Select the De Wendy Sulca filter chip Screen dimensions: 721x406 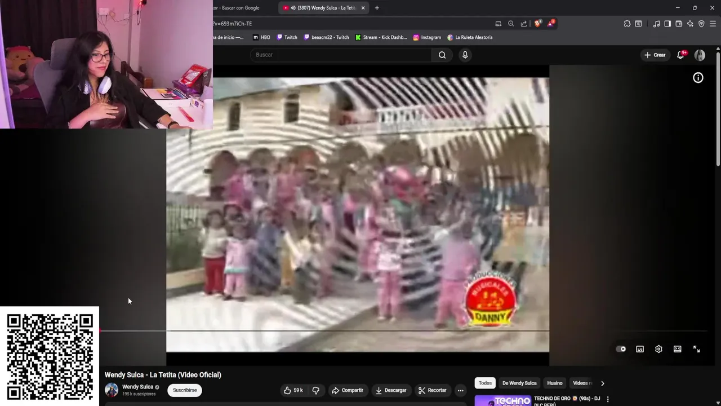point(519,383)
